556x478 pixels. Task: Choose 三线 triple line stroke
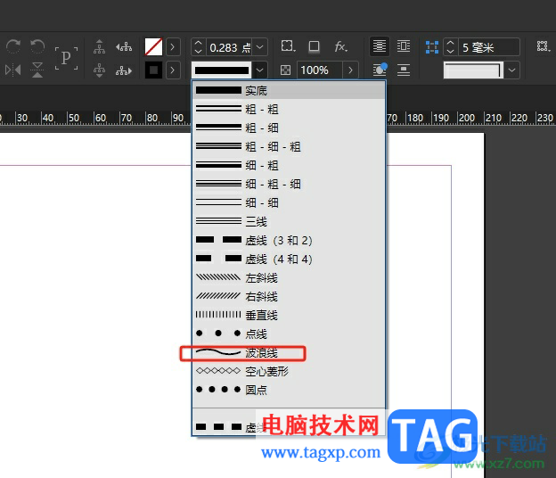tap(289, 221)
